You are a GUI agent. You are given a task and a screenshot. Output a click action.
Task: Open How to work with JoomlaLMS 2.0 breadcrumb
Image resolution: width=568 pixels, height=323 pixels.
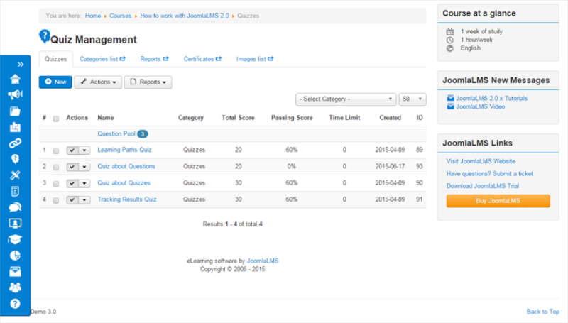(185, 16)
